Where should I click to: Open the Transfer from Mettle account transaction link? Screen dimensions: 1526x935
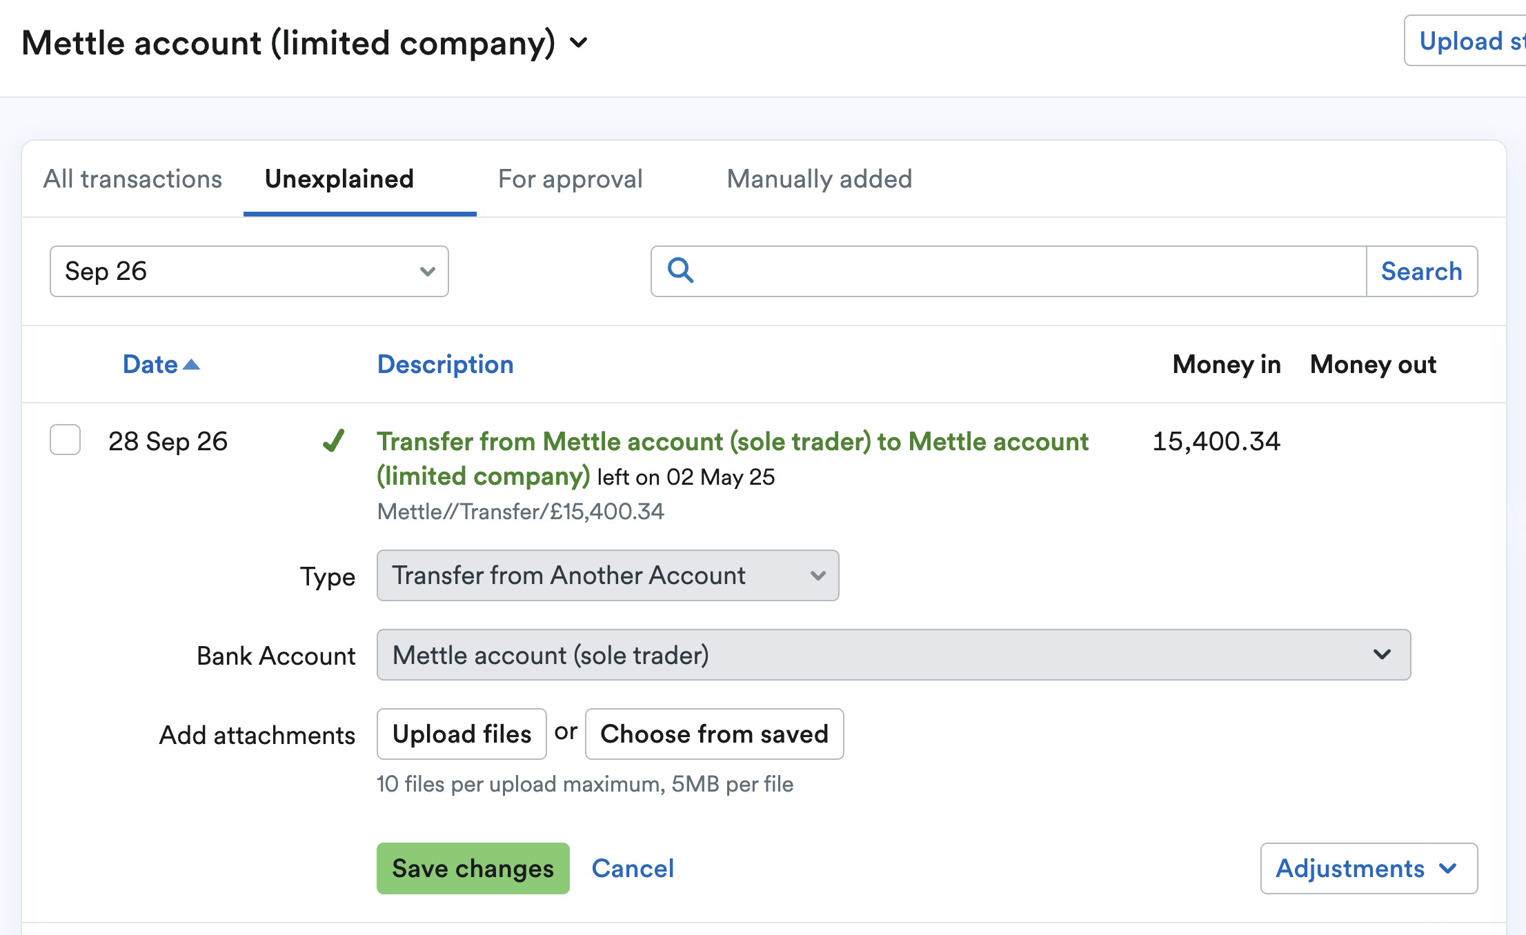coord(733,459)
